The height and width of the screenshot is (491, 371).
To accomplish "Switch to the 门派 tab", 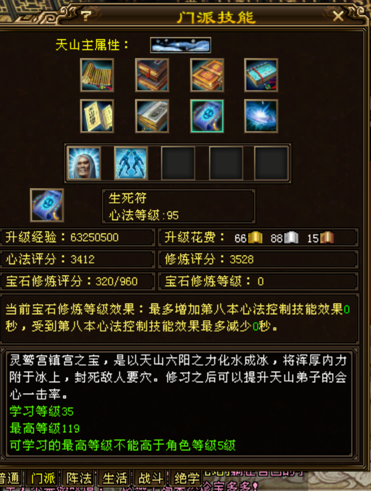I will click(43, 478).
